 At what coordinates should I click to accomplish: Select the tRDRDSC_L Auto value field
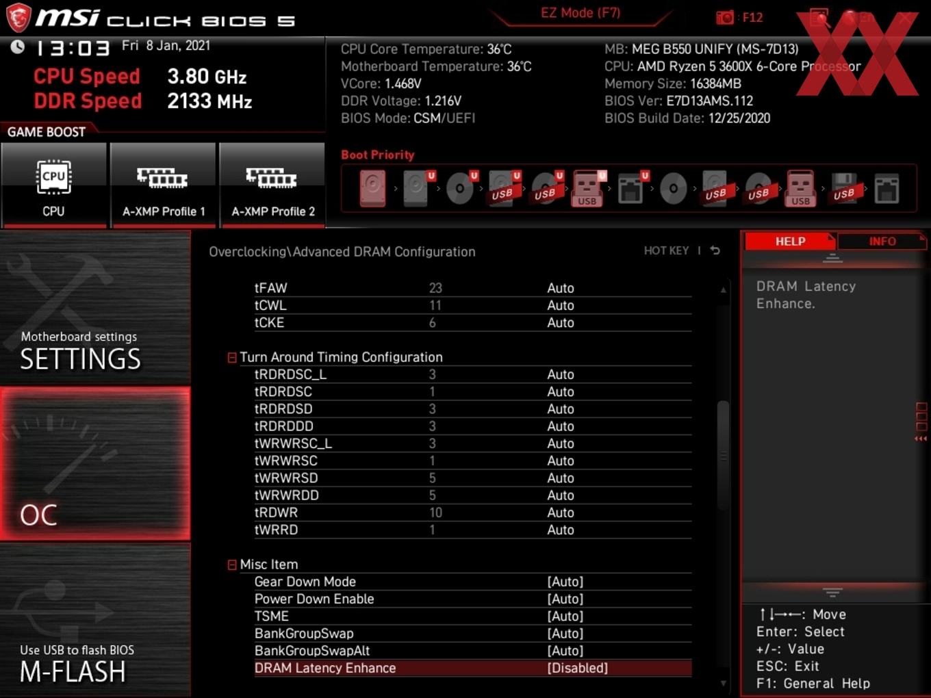pyautogui.click(x=561, y=374)
